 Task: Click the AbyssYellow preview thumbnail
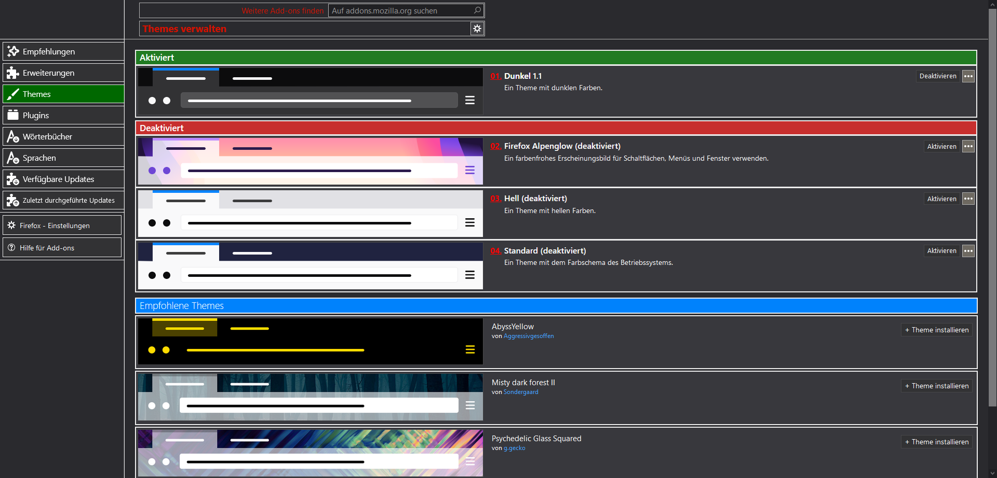pos(311,341)
